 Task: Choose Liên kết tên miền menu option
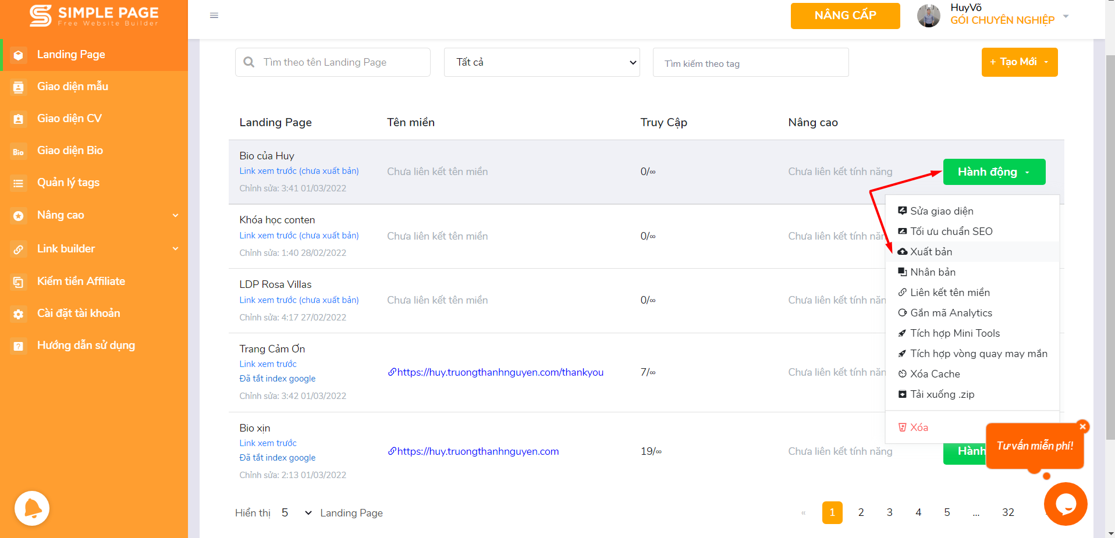949,293
